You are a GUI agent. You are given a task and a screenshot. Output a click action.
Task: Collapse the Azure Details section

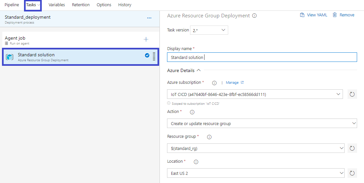coord(198,70)
